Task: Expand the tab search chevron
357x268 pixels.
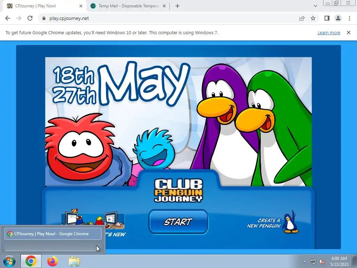Action: (x=315, y=6)
